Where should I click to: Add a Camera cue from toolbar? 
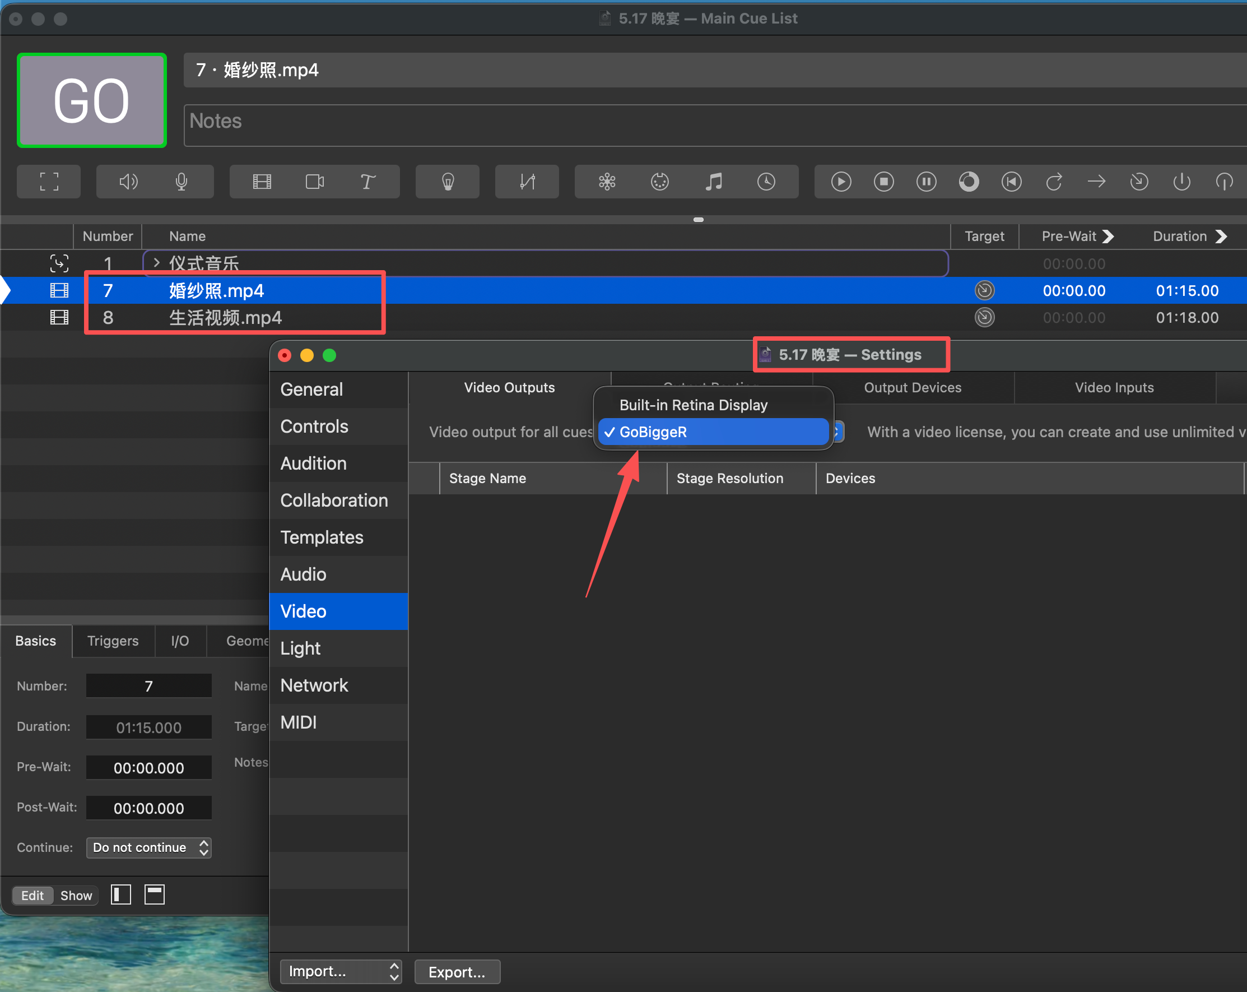tap(315, 182)
